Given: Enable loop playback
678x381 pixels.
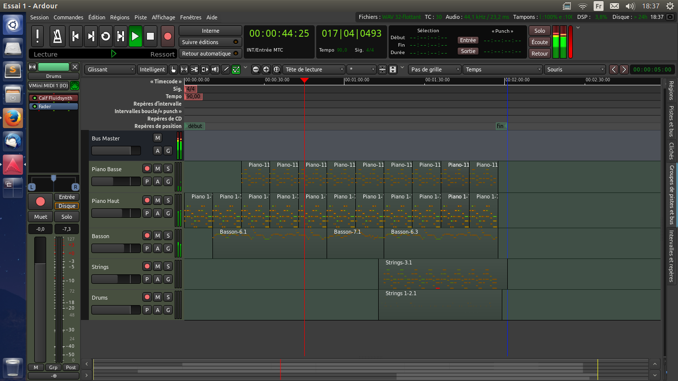Looking at the screenshot, I should 106,36.
